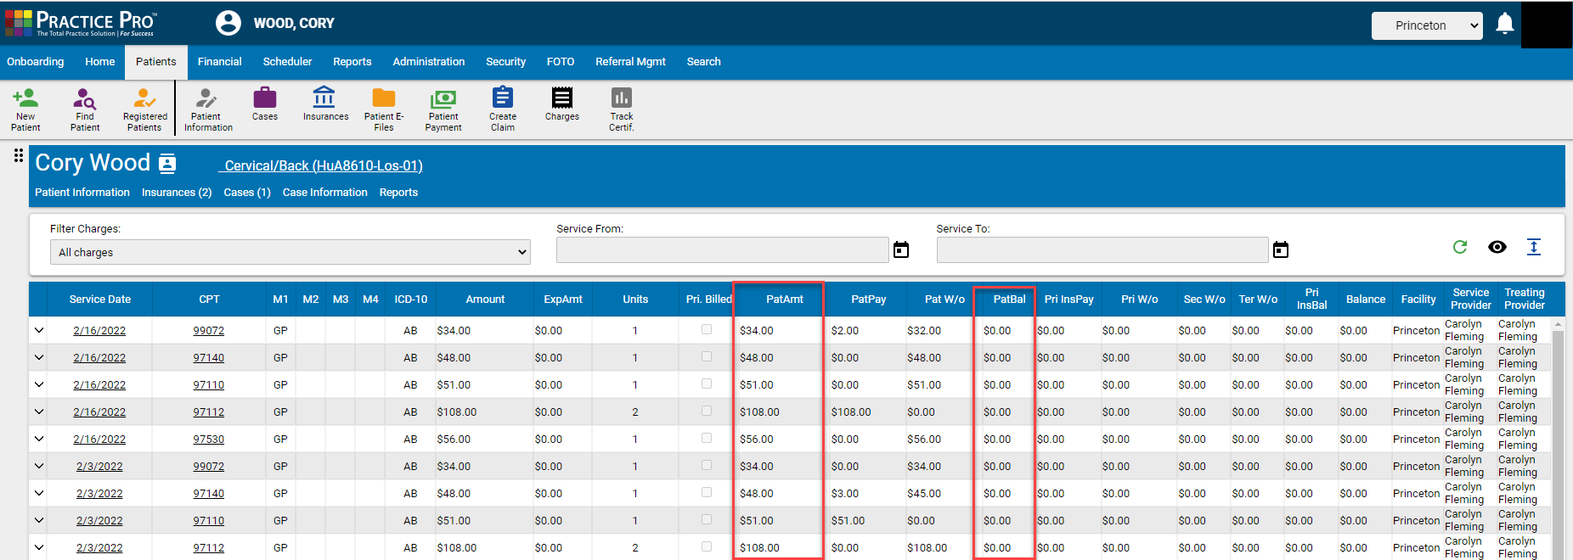
Task: Click the Practice Pro logo
Action: tap(82, 23)
